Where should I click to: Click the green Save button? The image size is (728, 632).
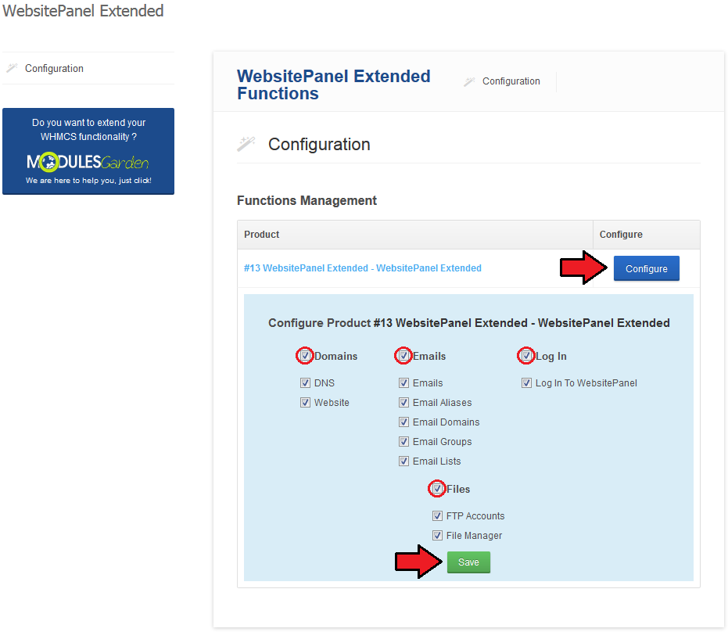point(468,562)
